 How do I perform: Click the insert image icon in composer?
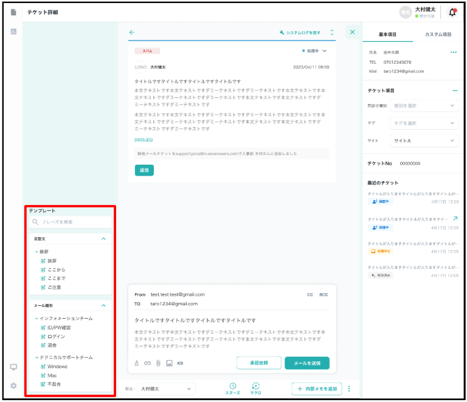(x=170, y=363)
